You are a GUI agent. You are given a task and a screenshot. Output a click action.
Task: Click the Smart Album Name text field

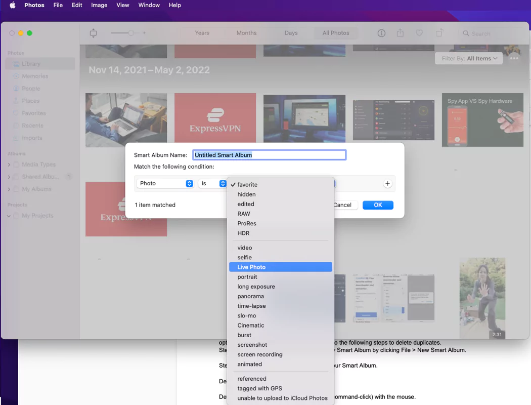(269, 155)
